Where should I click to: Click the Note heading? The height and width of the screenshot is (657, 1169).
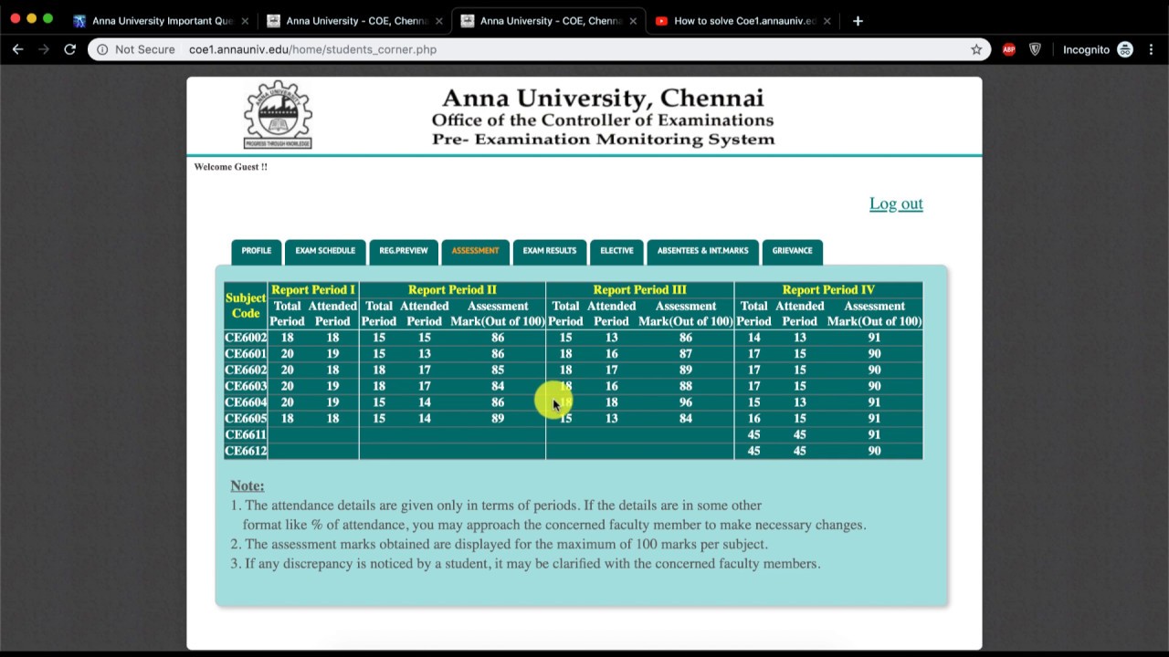click(247, 485)
